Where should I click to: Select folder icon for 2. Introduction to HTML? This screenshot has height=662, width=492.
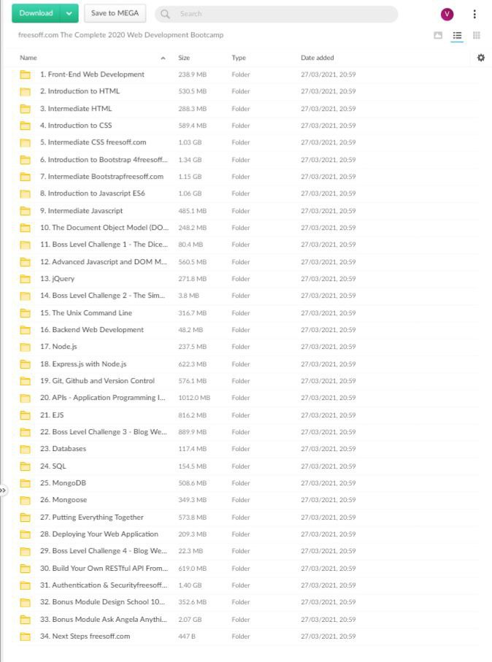pos(26,91)
